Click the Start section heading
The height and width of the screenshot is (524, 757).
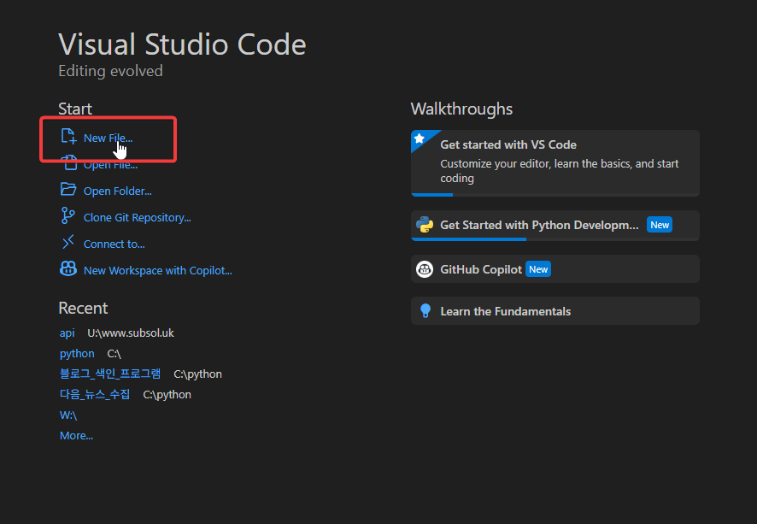pyautogui.click(x=75, y=109)
